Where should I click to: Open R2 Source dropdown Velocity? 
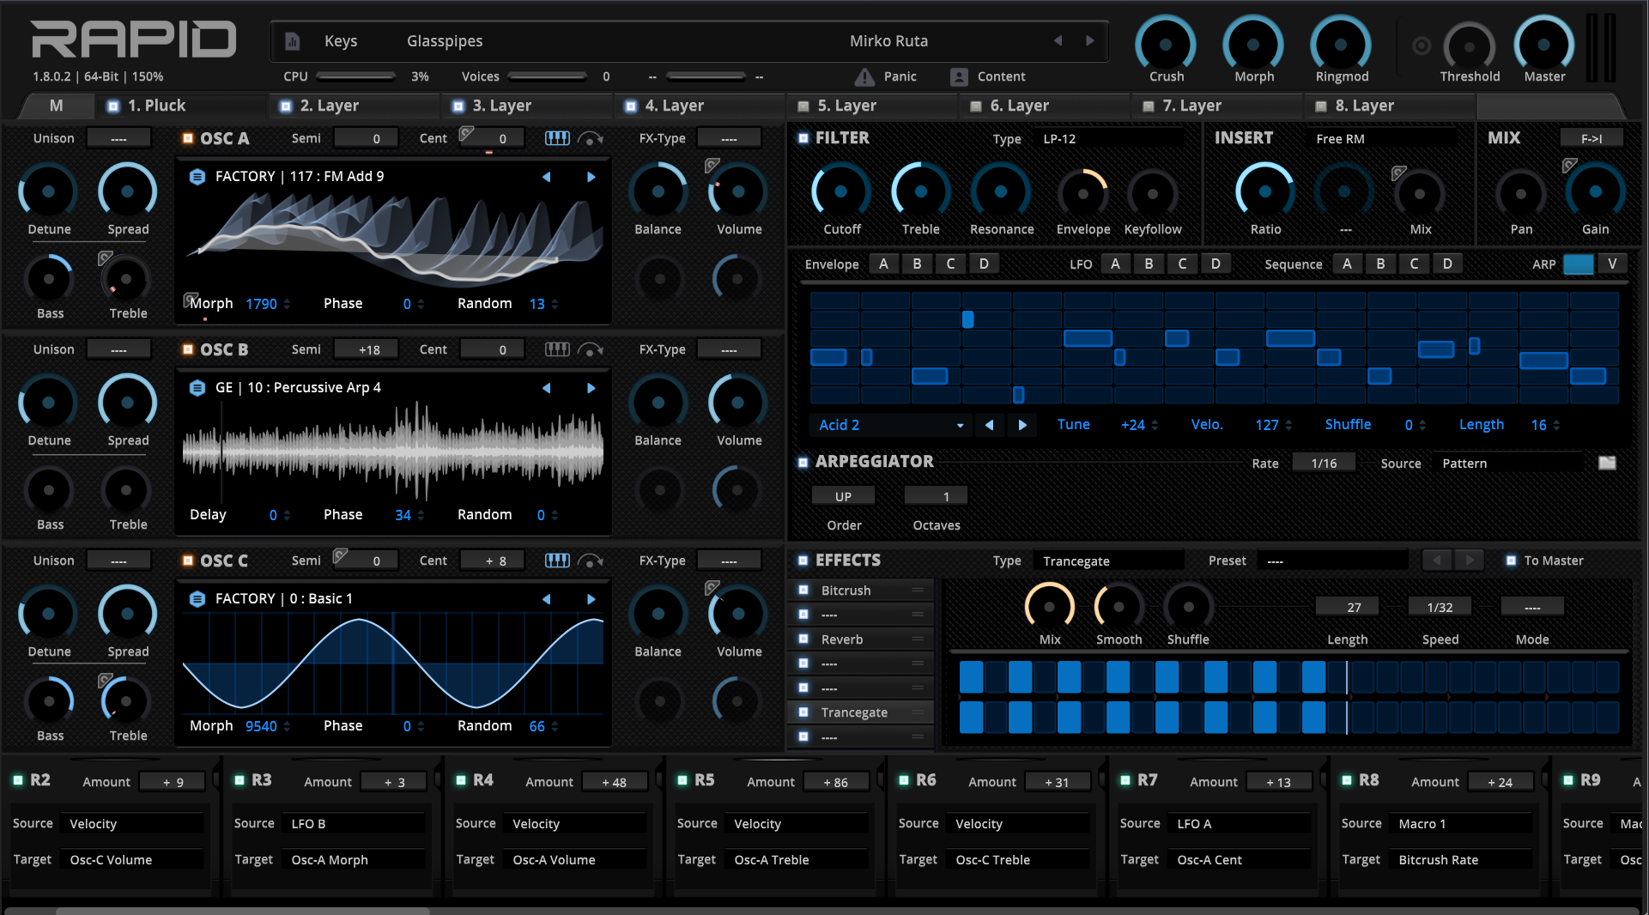[x=134, y=824]
